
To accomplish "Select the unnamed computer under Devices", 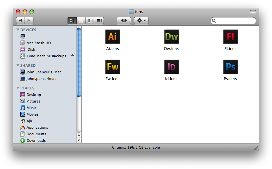I will tap(23, 36).
